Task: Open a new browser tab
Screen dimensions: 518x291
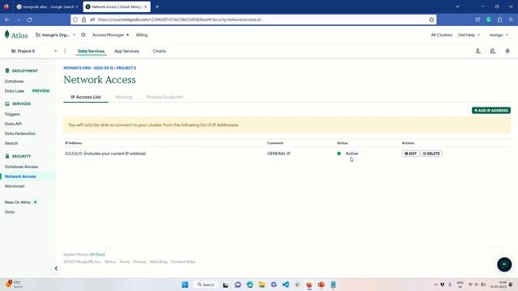Action: tap(157, 6)
